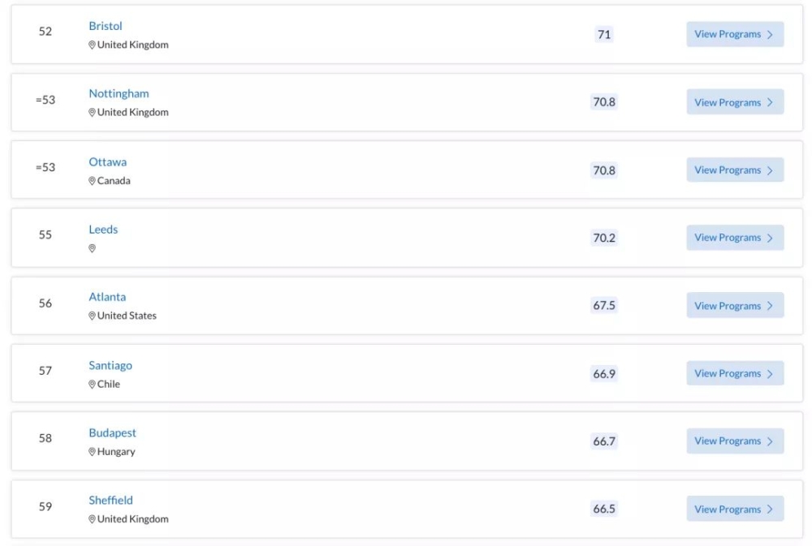Click the location pin in the Nottingham row
The height and width of the screenshot is (546, 812).
click(x=93, y=112)
